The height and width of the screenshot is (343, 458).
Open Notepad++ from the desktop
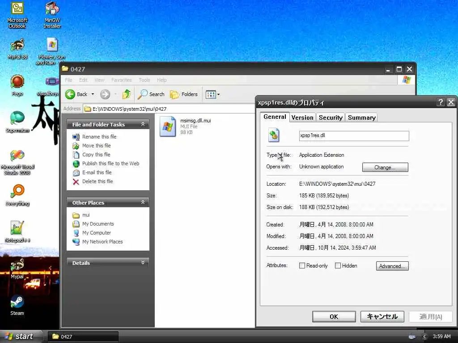[17, 232]
